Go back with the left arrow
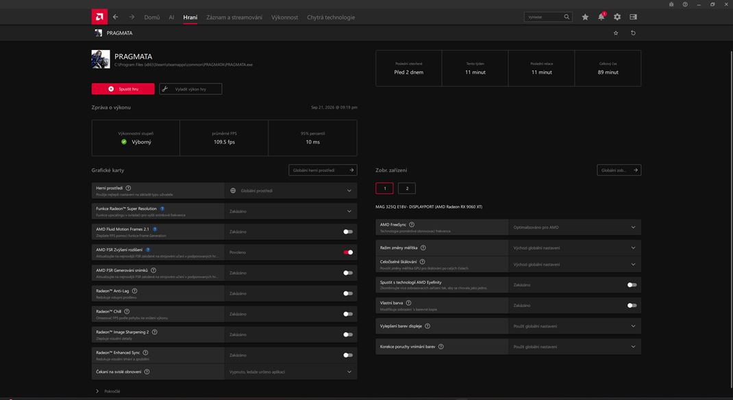The width and height of the screenshot is (733, 400). 116,17
